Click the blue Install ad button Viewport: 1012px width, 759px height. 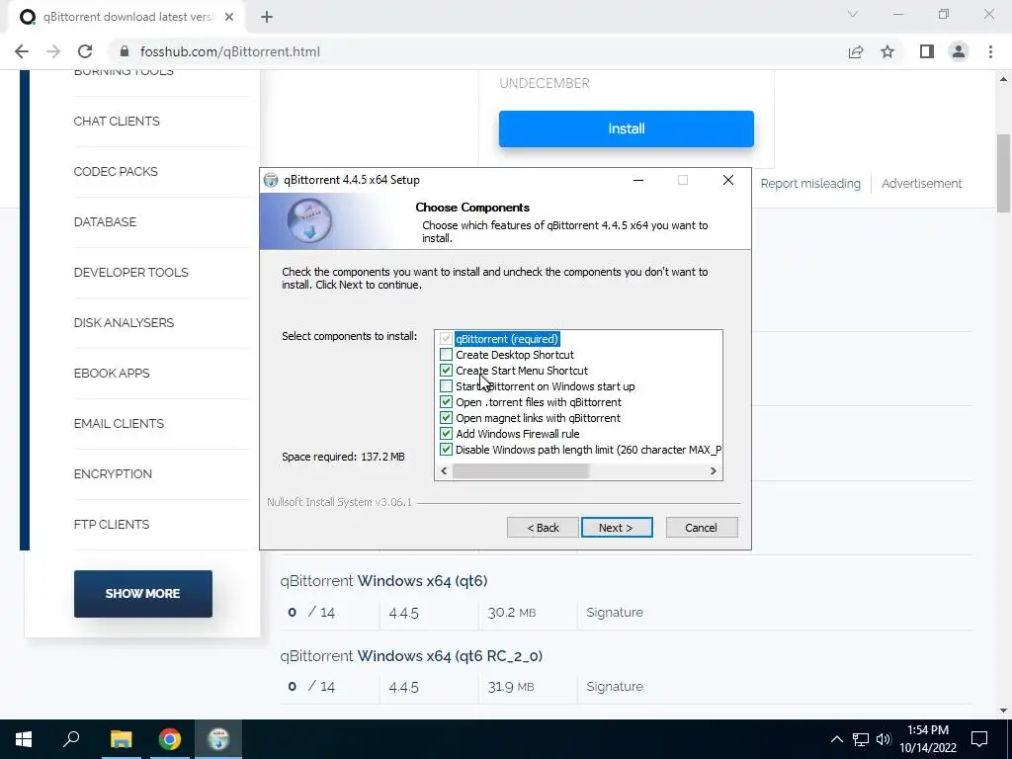point(626,128)
